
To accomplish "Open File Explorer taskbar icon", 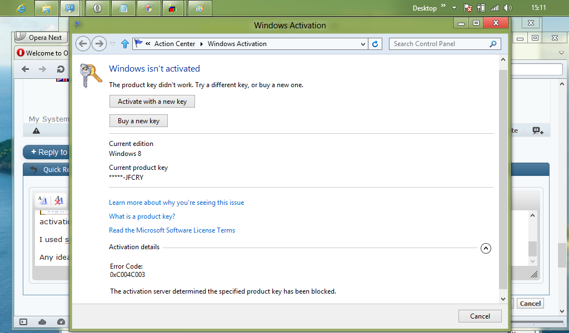I will 47,8.
